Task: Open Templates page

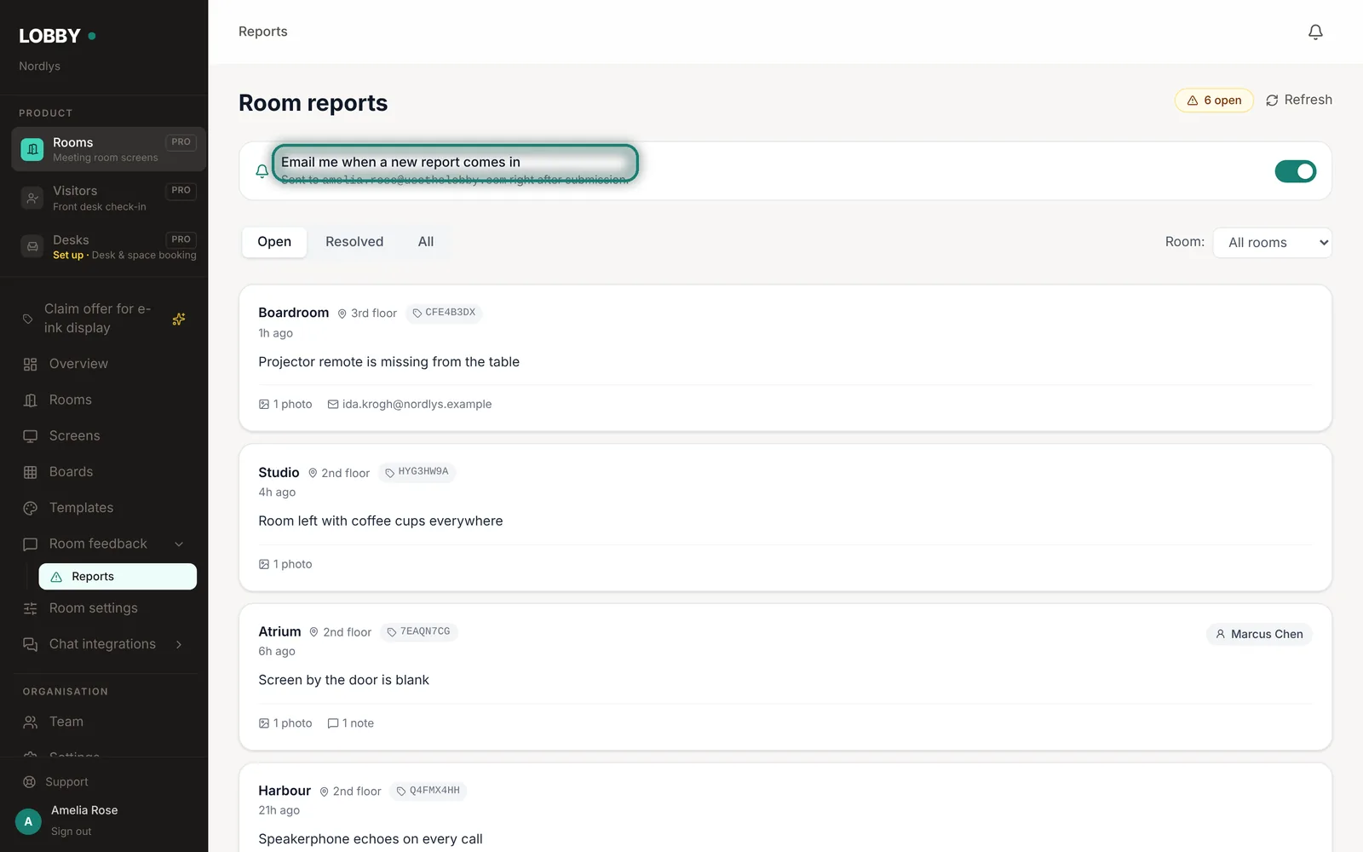Action: pyautogui.click(x=82, y=508)
